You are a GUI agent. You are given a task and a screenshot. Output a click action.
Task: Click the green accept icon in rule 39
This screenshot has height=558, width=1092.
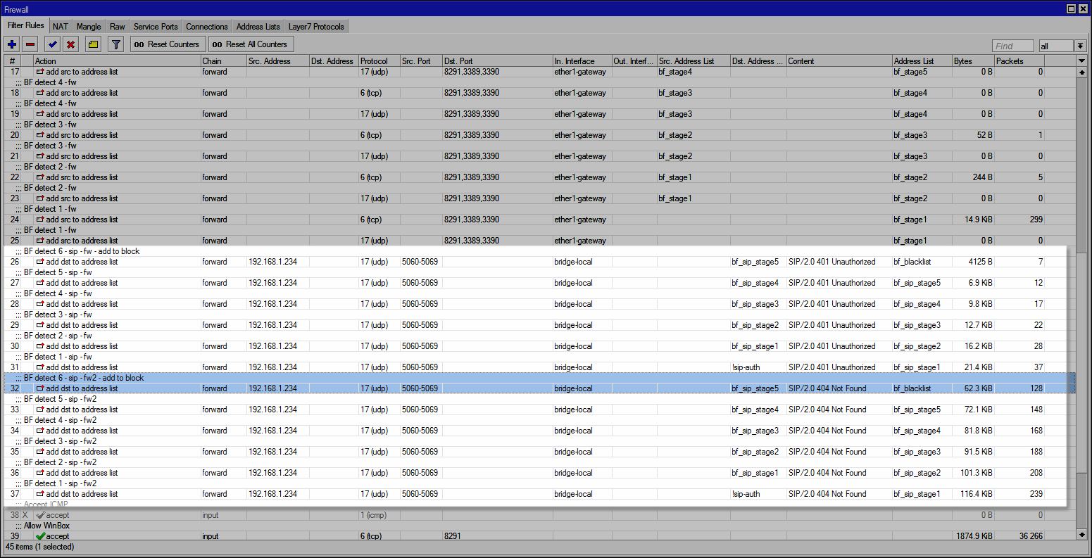40,536
